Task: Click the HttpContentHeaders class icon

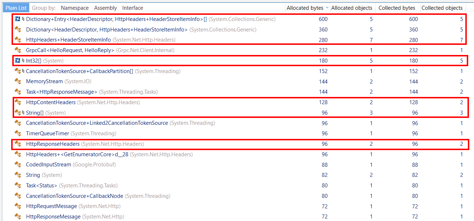Action: point(17,102)
